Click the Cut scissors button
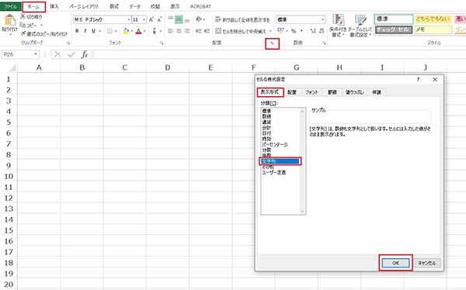Image resolution: width=466 pixels, height=290 pixels. 31,16
